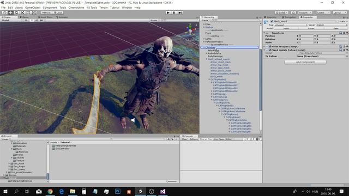
Task: Open Transform component gear settings
Action: pos(347,33)
